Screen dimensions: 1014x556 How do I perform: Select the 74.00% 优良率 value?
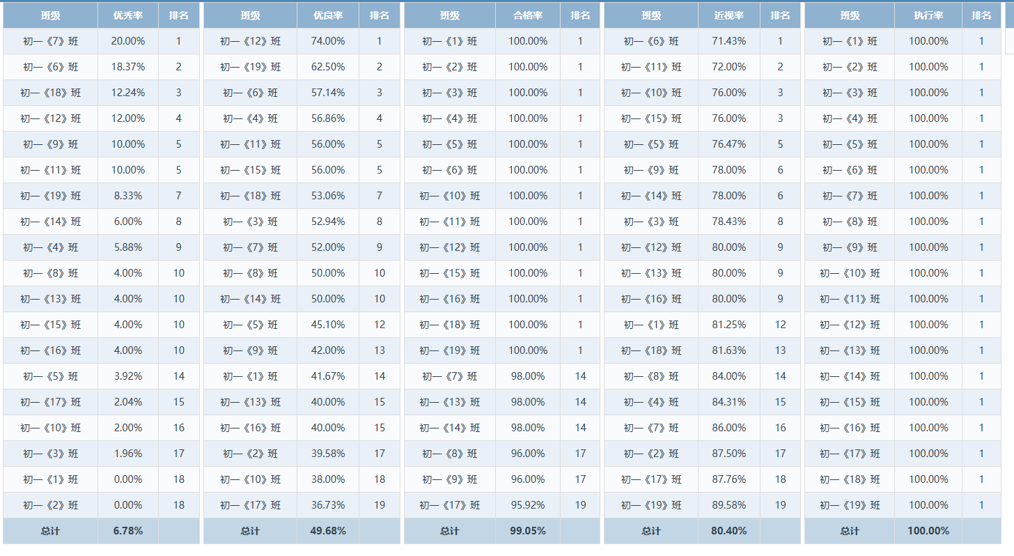point(328,41)
